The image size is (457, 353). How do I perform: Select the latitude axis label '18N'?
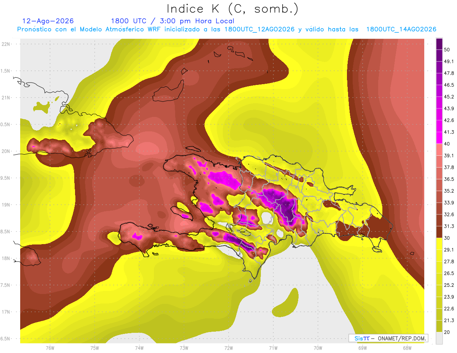pos(6,259)
